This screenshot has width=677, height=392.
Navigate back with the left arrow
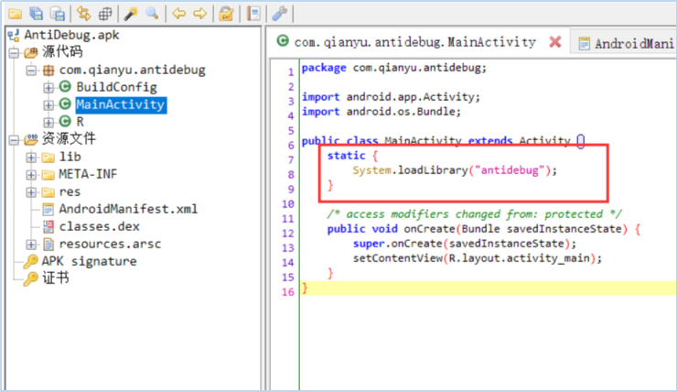[178, 14]
